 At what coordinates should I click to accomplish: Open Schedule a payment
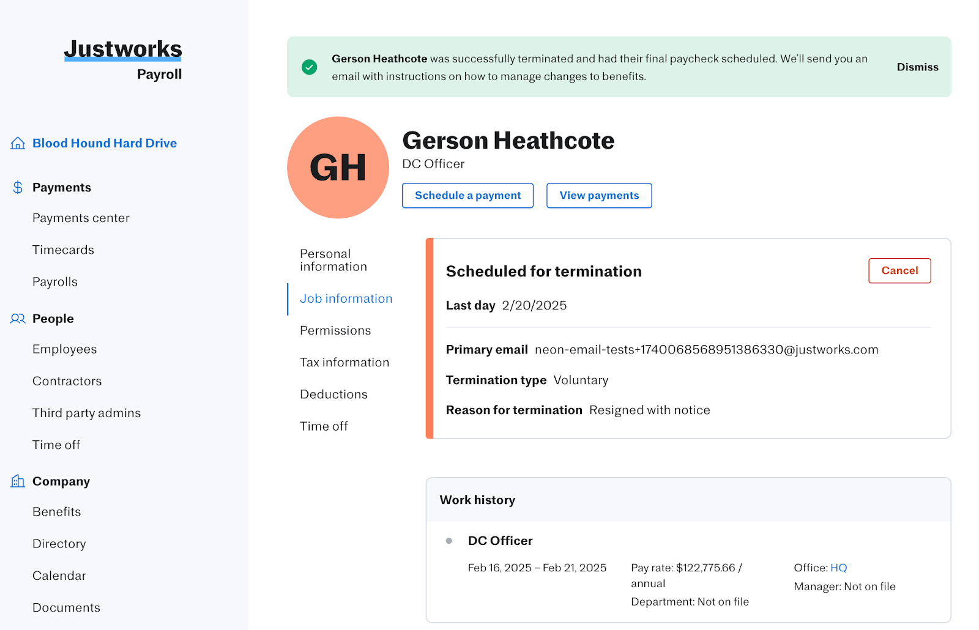click(x=467, y=196)
